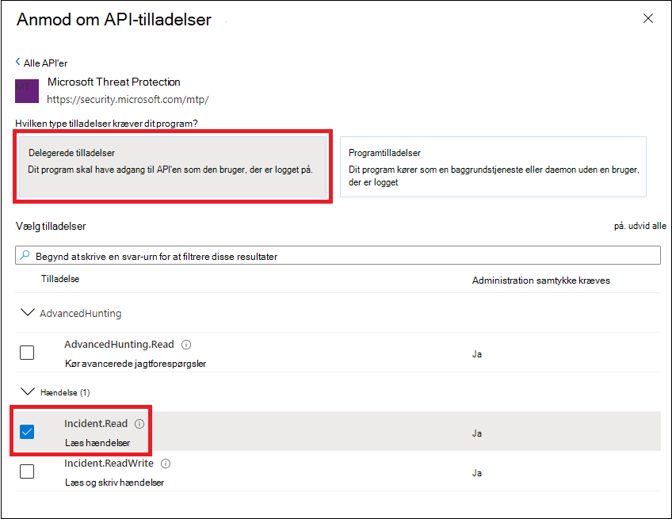This screenshot has width=672, height=519.
Task: Show info for Incident.Read
Action: pos(139,424)
